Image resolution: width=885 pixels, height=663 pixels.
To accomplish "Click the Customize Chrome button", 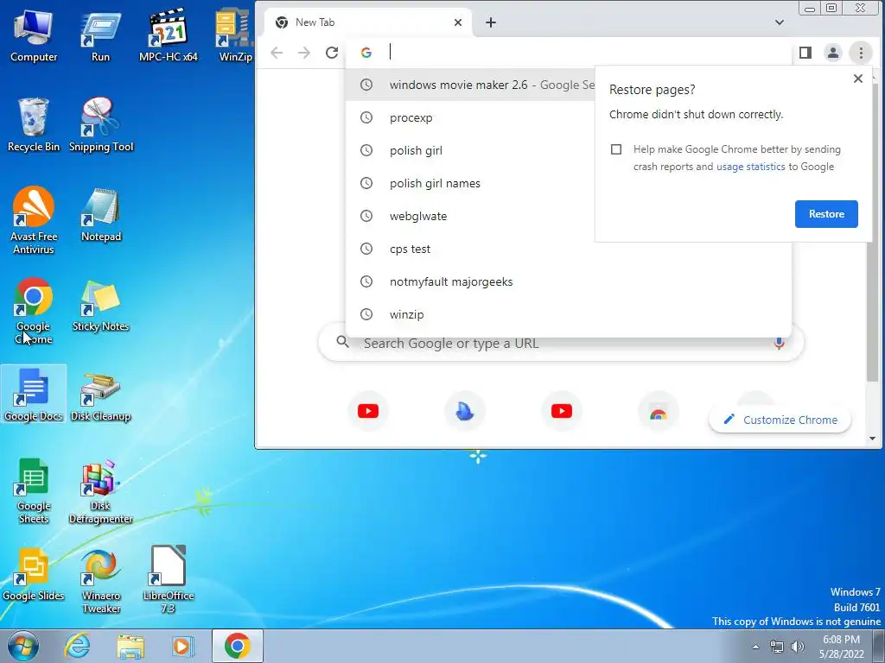I will (x=780, y=420).
